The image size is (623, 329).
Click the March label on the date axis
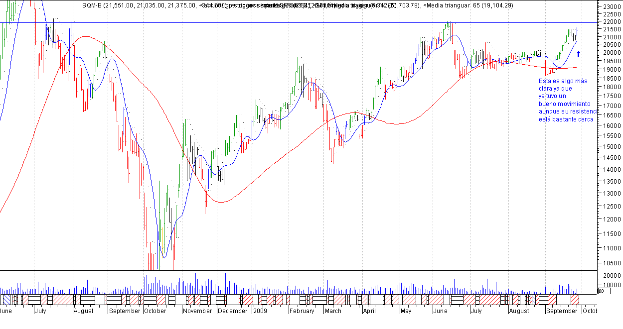pos(333,311)
